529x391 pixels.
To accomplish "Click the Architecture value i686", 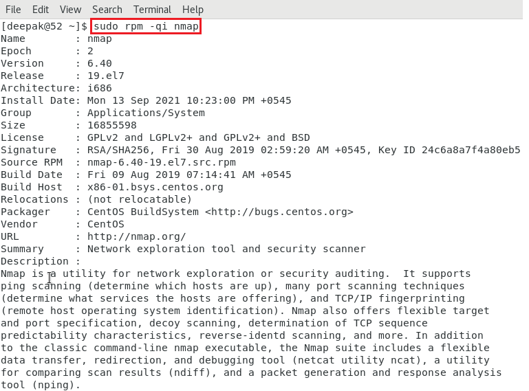I will pyautogui.click(x=100, y=89).
